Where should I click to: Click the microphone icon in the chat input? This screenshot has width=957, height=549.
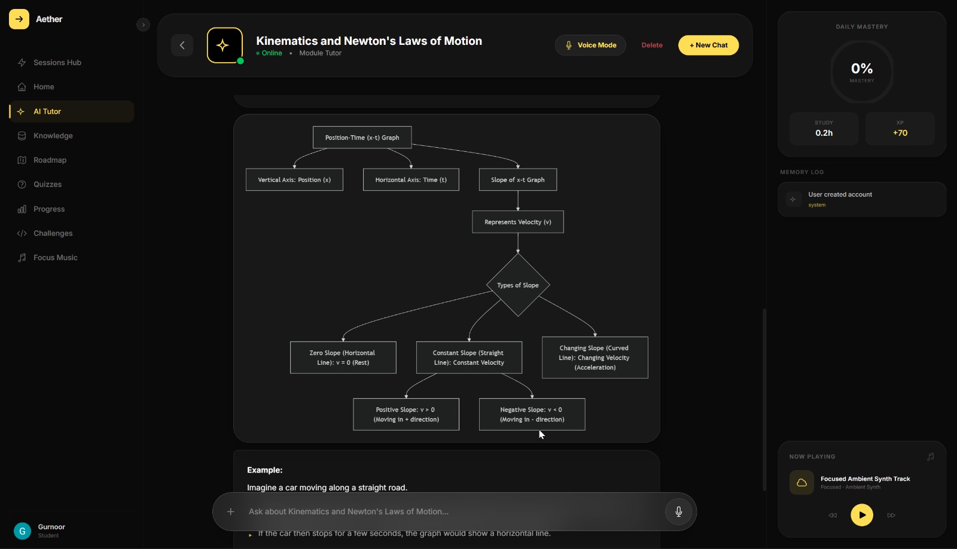pos(678,511)
